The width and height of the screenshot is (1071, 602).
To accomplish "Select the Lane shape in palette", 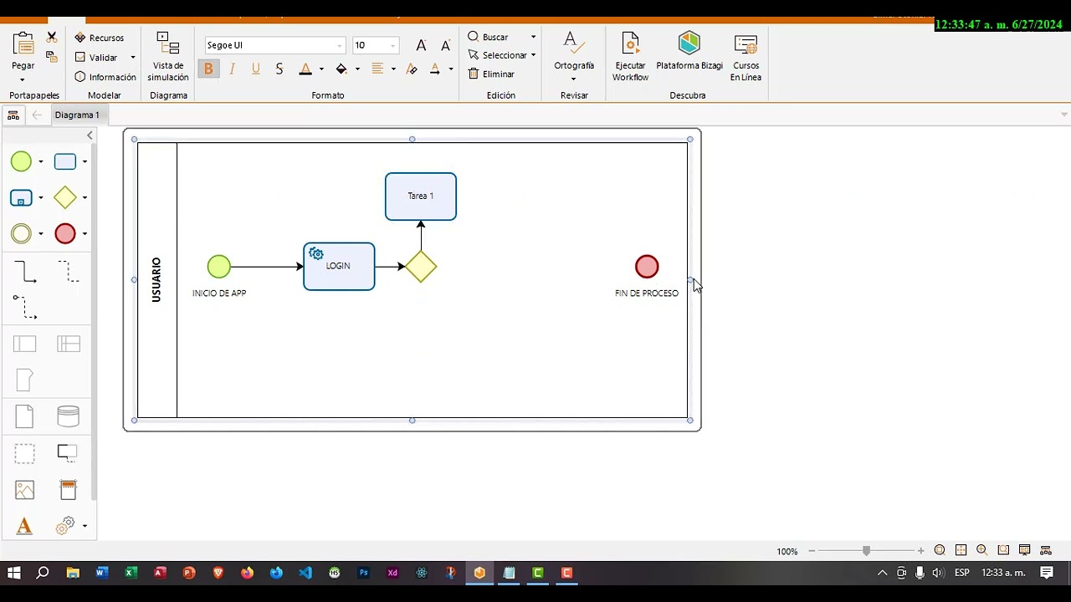I will point(69,344).
